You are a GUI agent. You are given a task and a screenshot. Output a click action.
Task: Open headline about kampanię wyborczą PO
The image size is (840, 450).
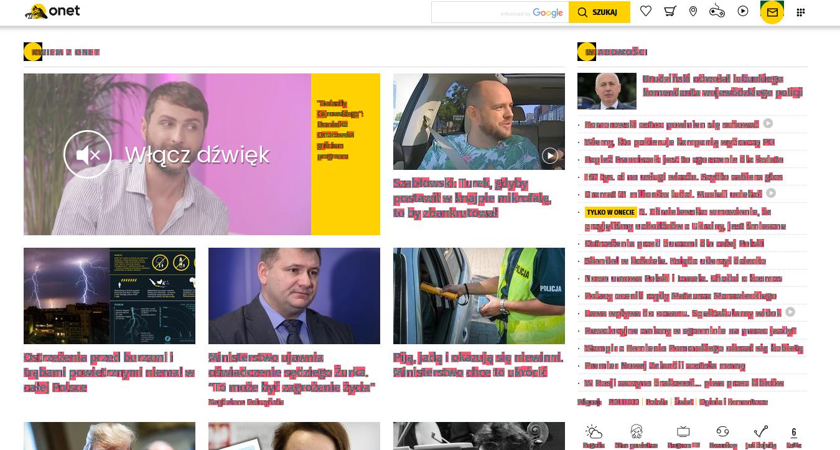(x=679, y=142)
